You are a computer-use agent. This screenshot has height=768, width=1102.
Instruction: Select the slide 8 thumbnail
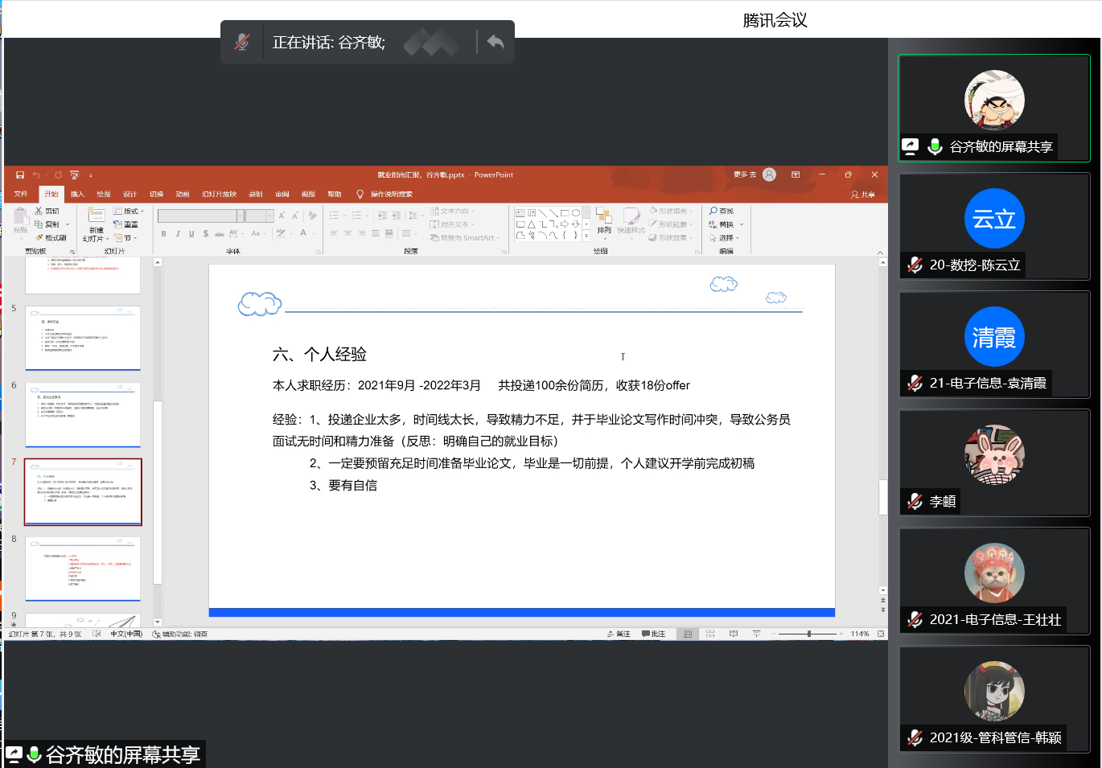point(83,569)
